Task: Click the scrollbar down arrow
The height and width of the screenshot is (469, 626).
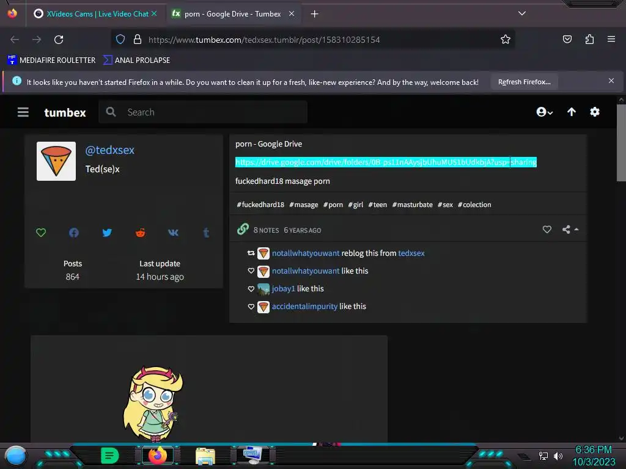Action: (x=621, y=438)
